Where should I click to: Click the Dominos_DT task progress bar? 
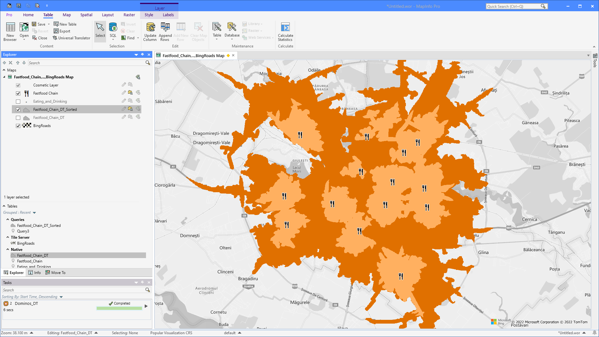click(119, 308)
